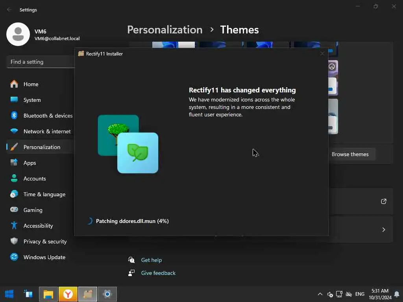This screenshot has width=403, height=302.
Task: Click the Rectify11 Installer title icon
Action: [81, 53]
